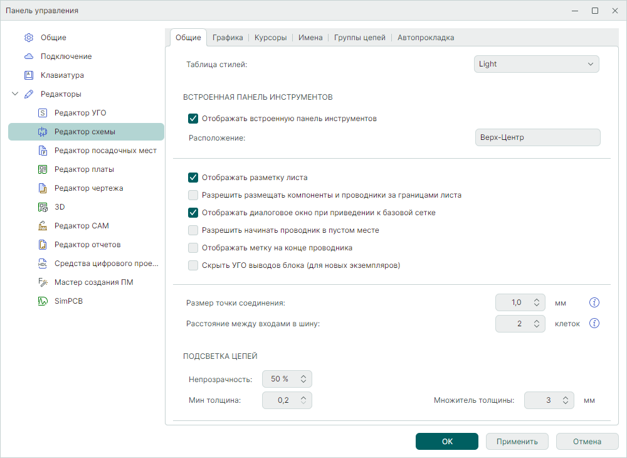Viewport: 627px width, 458px height.
Task: Click the Отмена button
Action: click(587, 441)
